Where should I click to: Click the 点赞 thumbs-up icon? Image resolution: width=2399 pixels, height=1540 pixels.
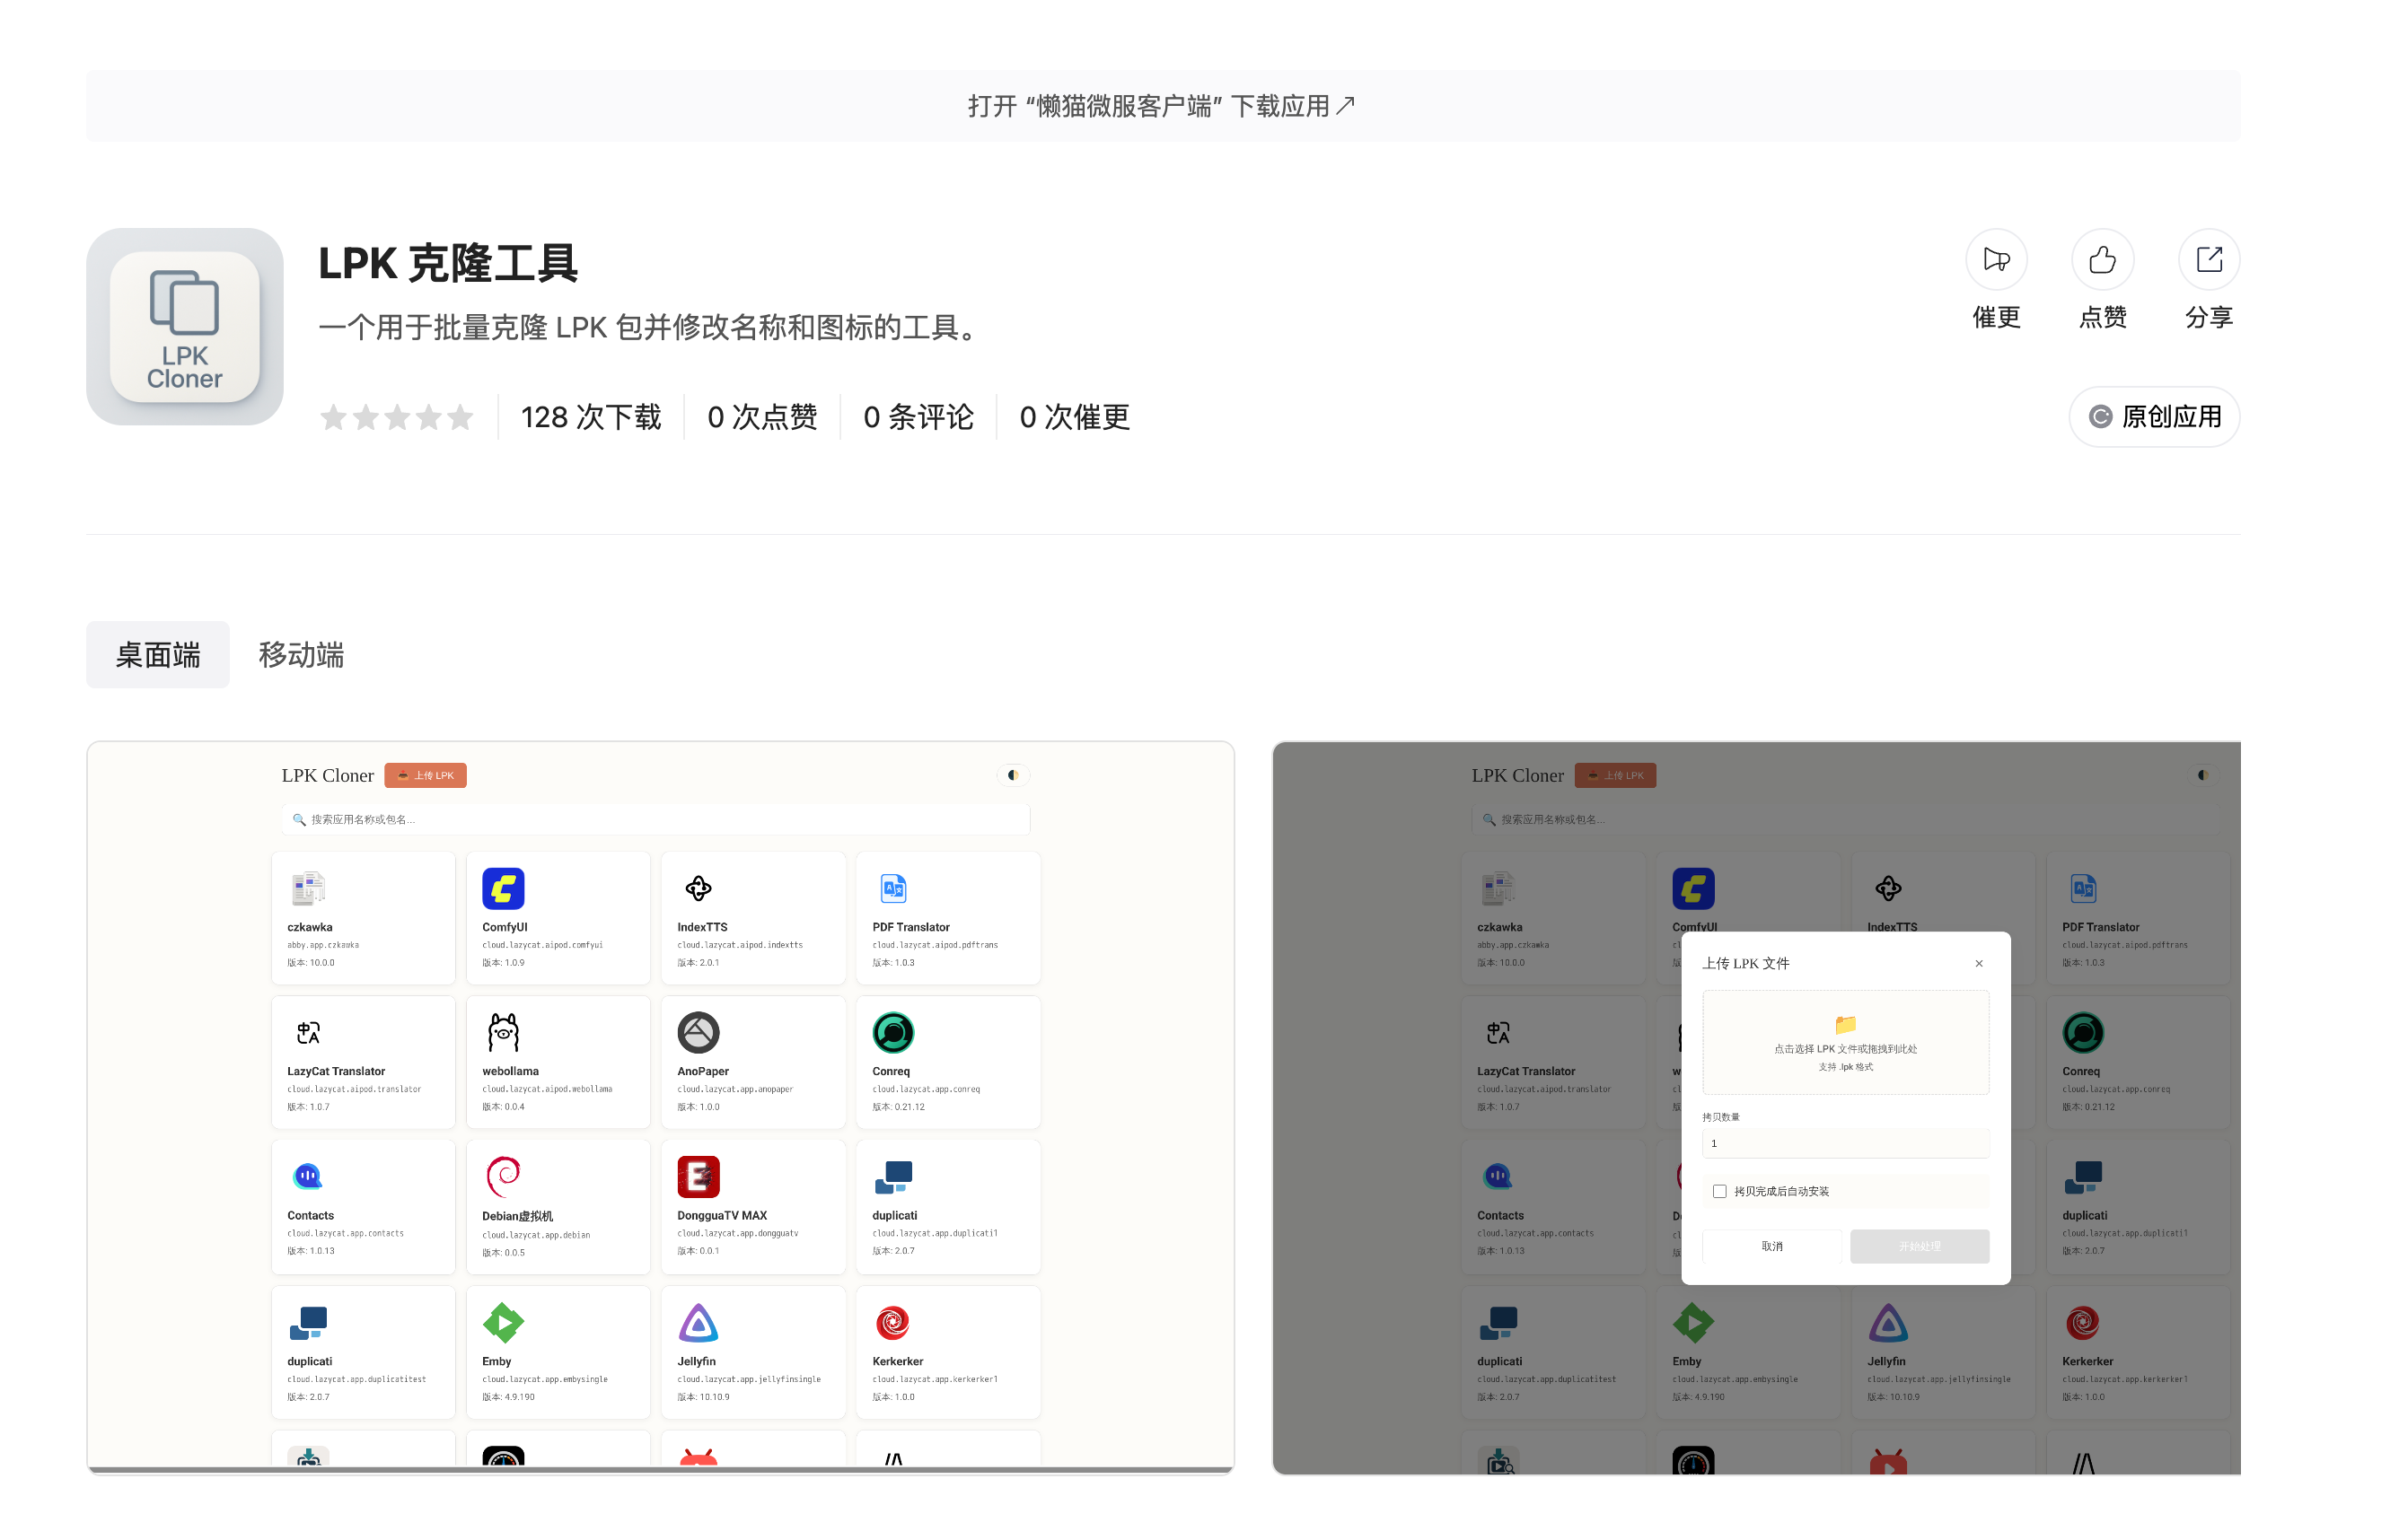click(x=2102, y=260)
